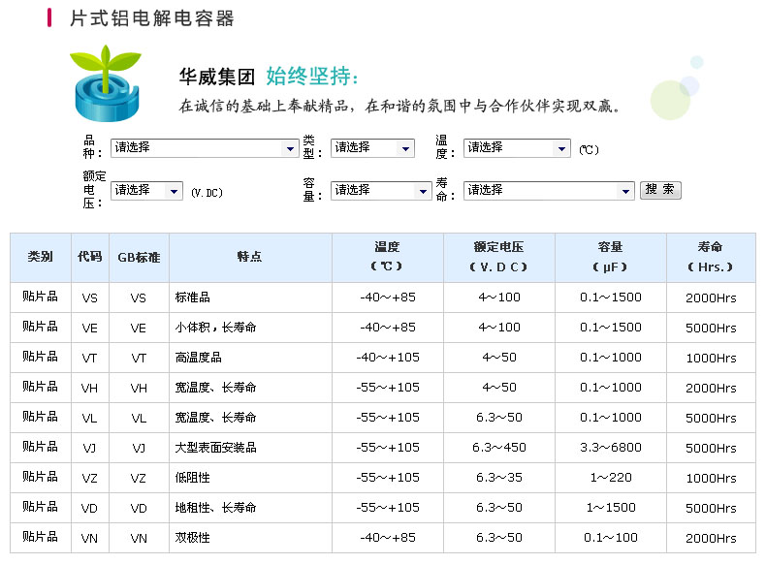Click the 1~220 capacity cell
The height and width of the screenshot is (564, 766).
(x=610, y=478)
